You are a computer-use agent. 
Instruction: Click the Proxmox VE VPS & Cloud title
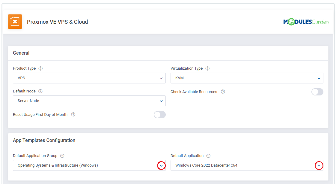57,22
